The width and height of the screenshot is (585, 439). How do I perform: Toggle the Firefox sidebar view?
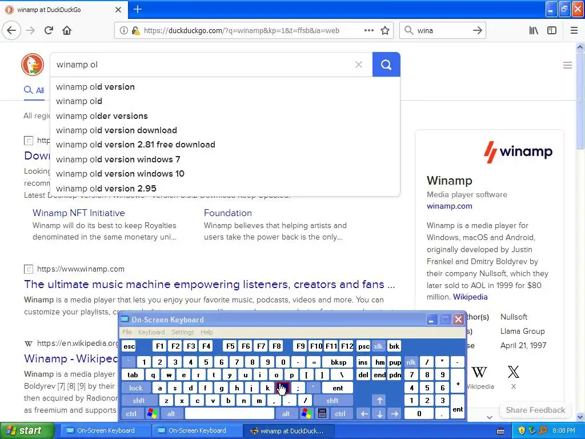552,31
